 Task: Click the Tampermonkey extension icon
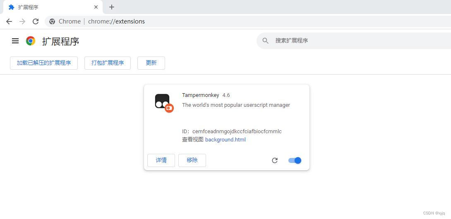pos(164,103)
